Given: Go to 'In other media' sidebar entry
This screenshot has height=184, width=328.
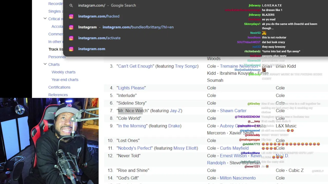Looking at the screenshot, I should 56,42.
